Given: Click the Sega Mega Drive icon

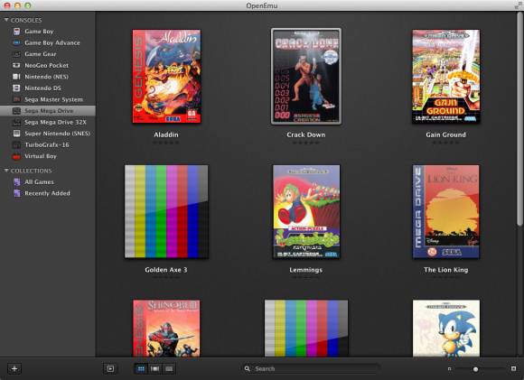Looking at the screenshot, I should [x=16, y=111].
